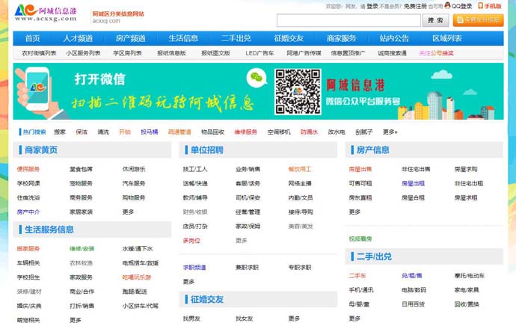Open the 站内公告 nav tab
Screen dimensions: 516x323
pos(394,38)
